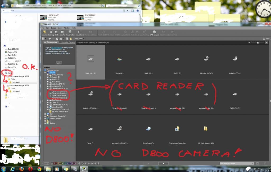Click the Login button
Screen dimensions: 271x172
click(x=59, y=63)
